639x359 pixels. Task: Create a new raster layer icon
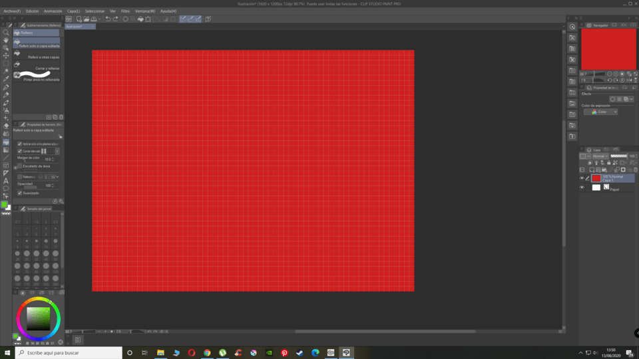coord(592,170)
